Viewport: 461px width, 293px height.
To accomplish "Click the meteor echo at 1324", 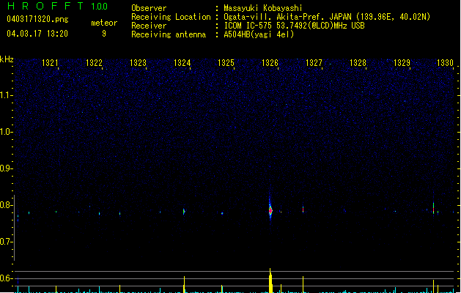I will 184,211.
